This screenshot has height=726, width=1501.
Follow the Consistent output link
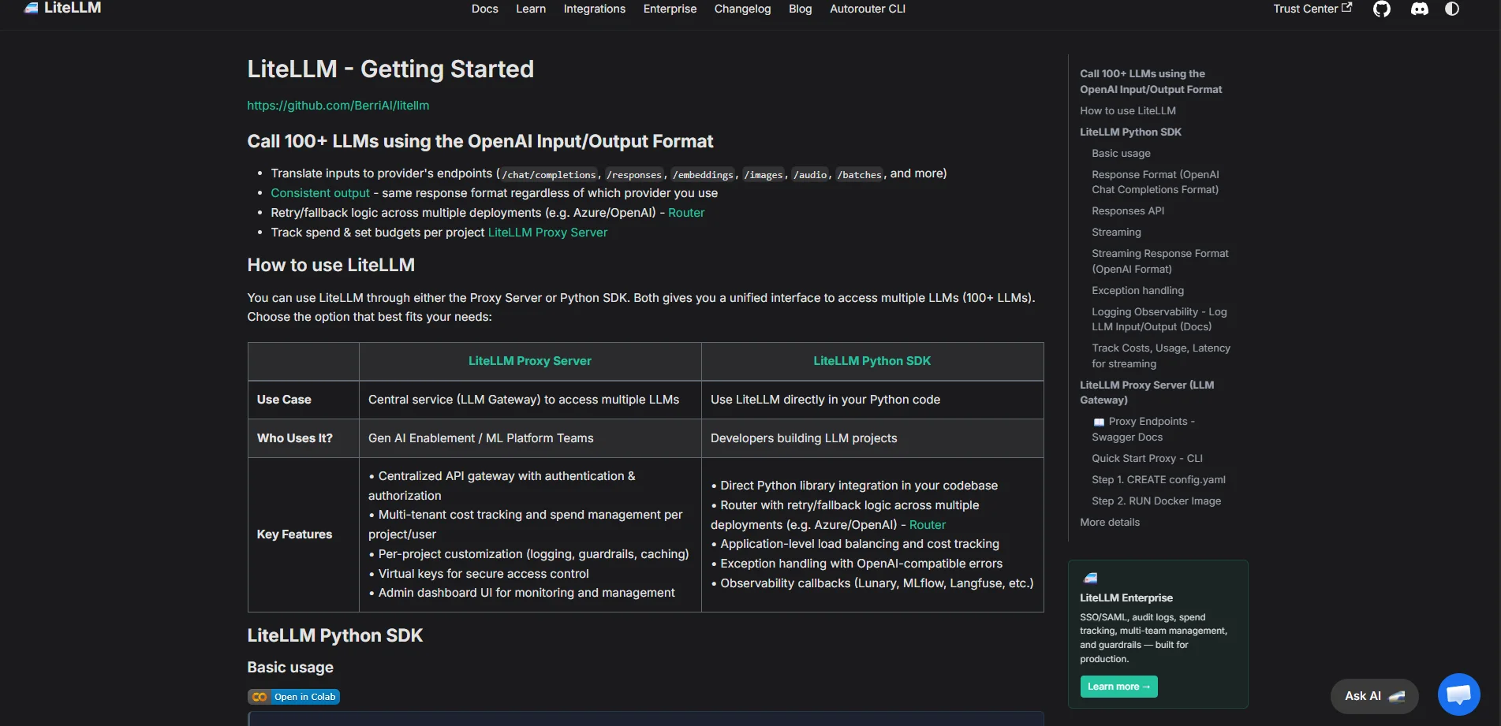tap(320, 193)
